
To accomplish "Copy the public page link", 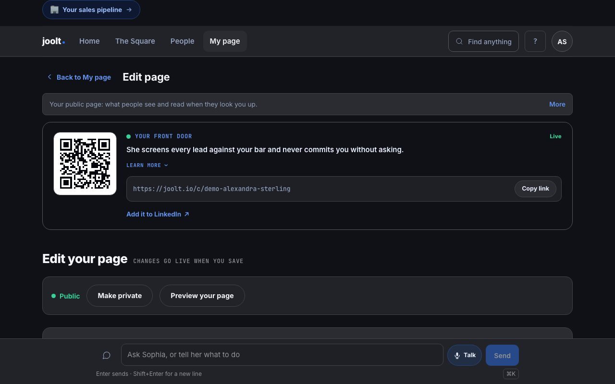I will (x=535, y=189).
